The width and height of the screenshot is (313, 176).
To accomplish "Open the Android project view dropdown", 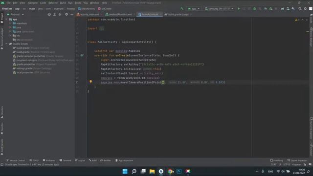I will click(15, 14).
